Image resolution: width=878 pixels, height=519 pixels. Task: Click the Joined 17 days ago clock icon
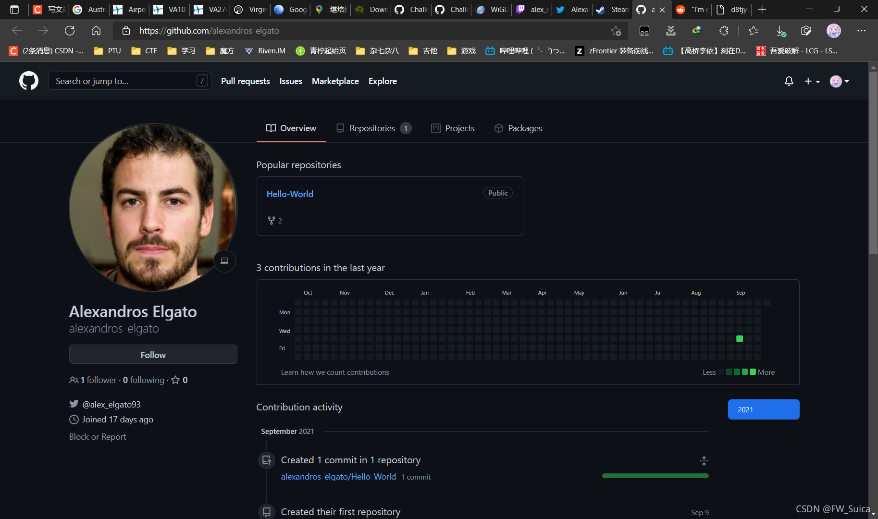[x=74, y=420]
